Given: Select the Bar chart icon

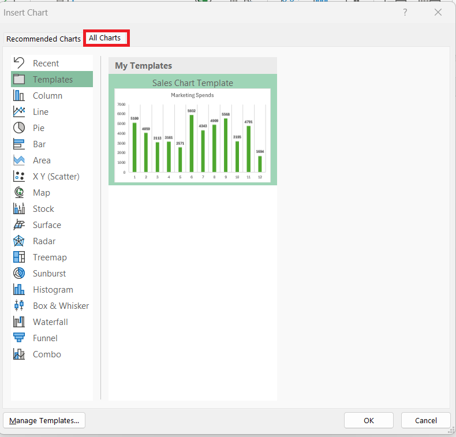Looking at the screenshot, I should (x=19, y=144).
